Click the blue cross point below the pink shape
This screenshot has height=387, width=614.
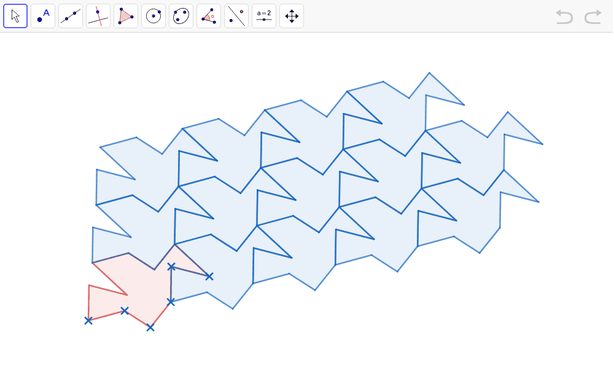150,327
